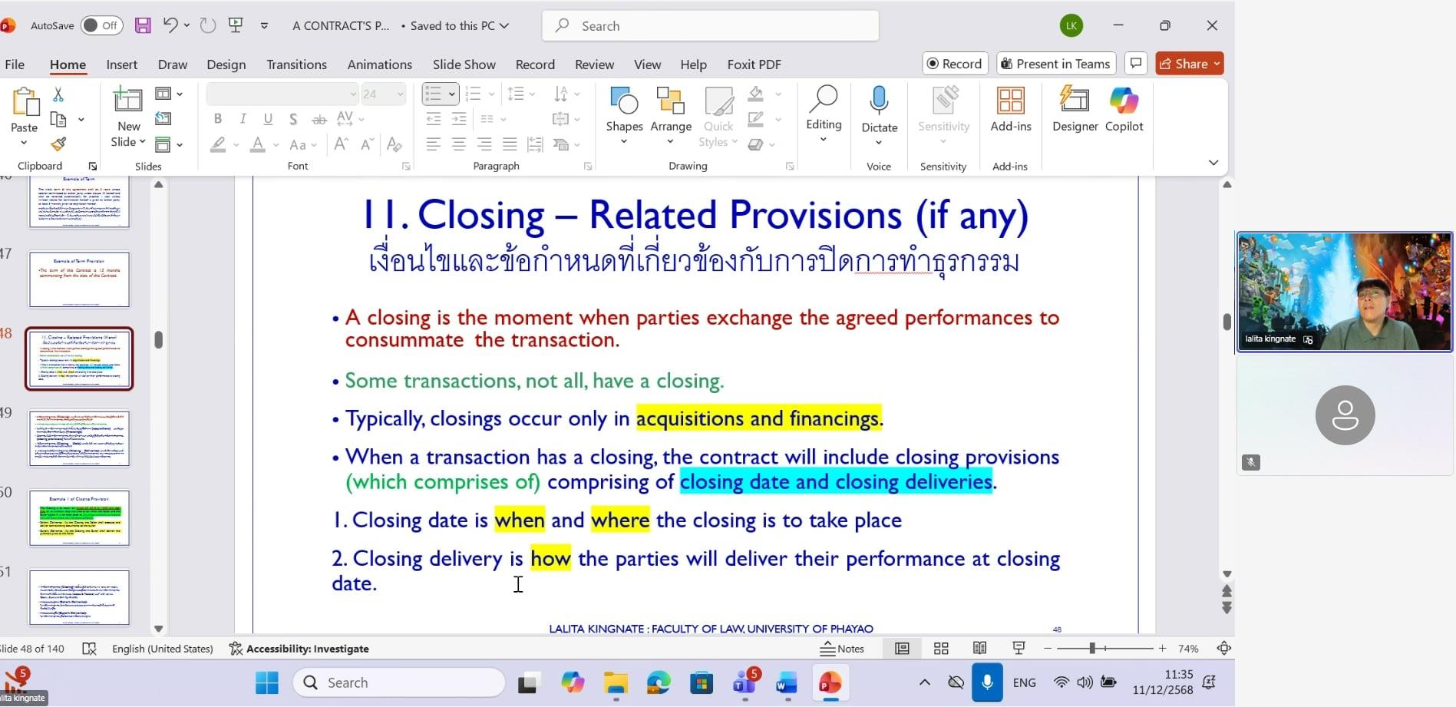The image size is (1456, 707).
Task: Switch to the Slide Show tab
Action: coord(464,64)
